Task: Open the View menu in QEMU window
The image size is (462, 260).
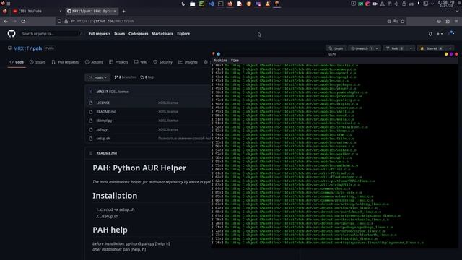Action: [235, 61]
